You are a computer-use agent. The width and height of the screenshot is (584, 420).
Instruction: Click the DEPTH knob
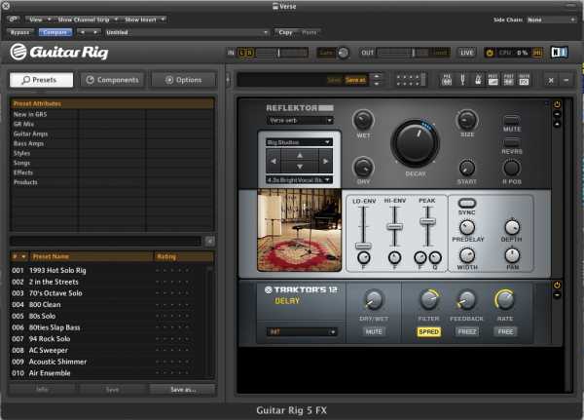pos(512,227)
